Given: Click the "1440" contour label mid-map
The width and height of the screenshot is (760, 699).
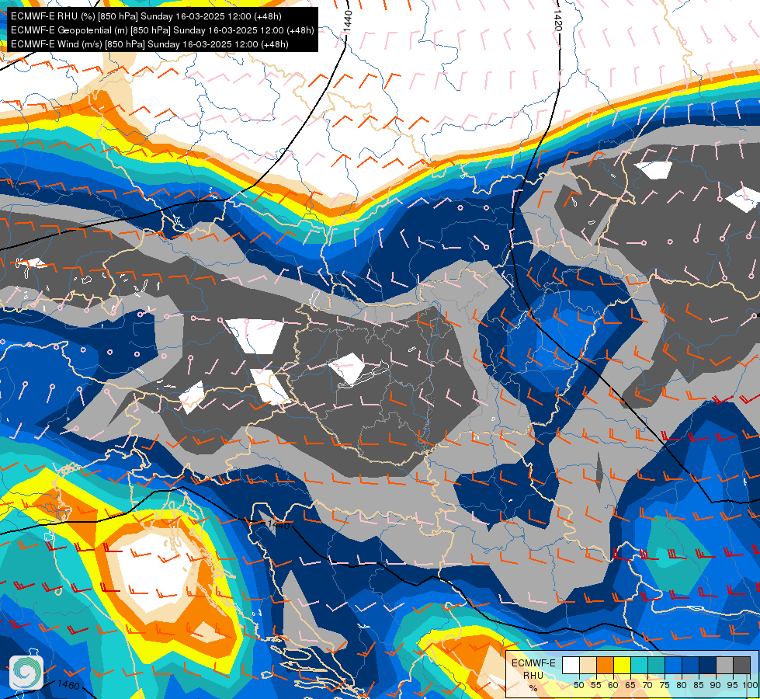Looking at the screenshot, I should coord(278,525).
